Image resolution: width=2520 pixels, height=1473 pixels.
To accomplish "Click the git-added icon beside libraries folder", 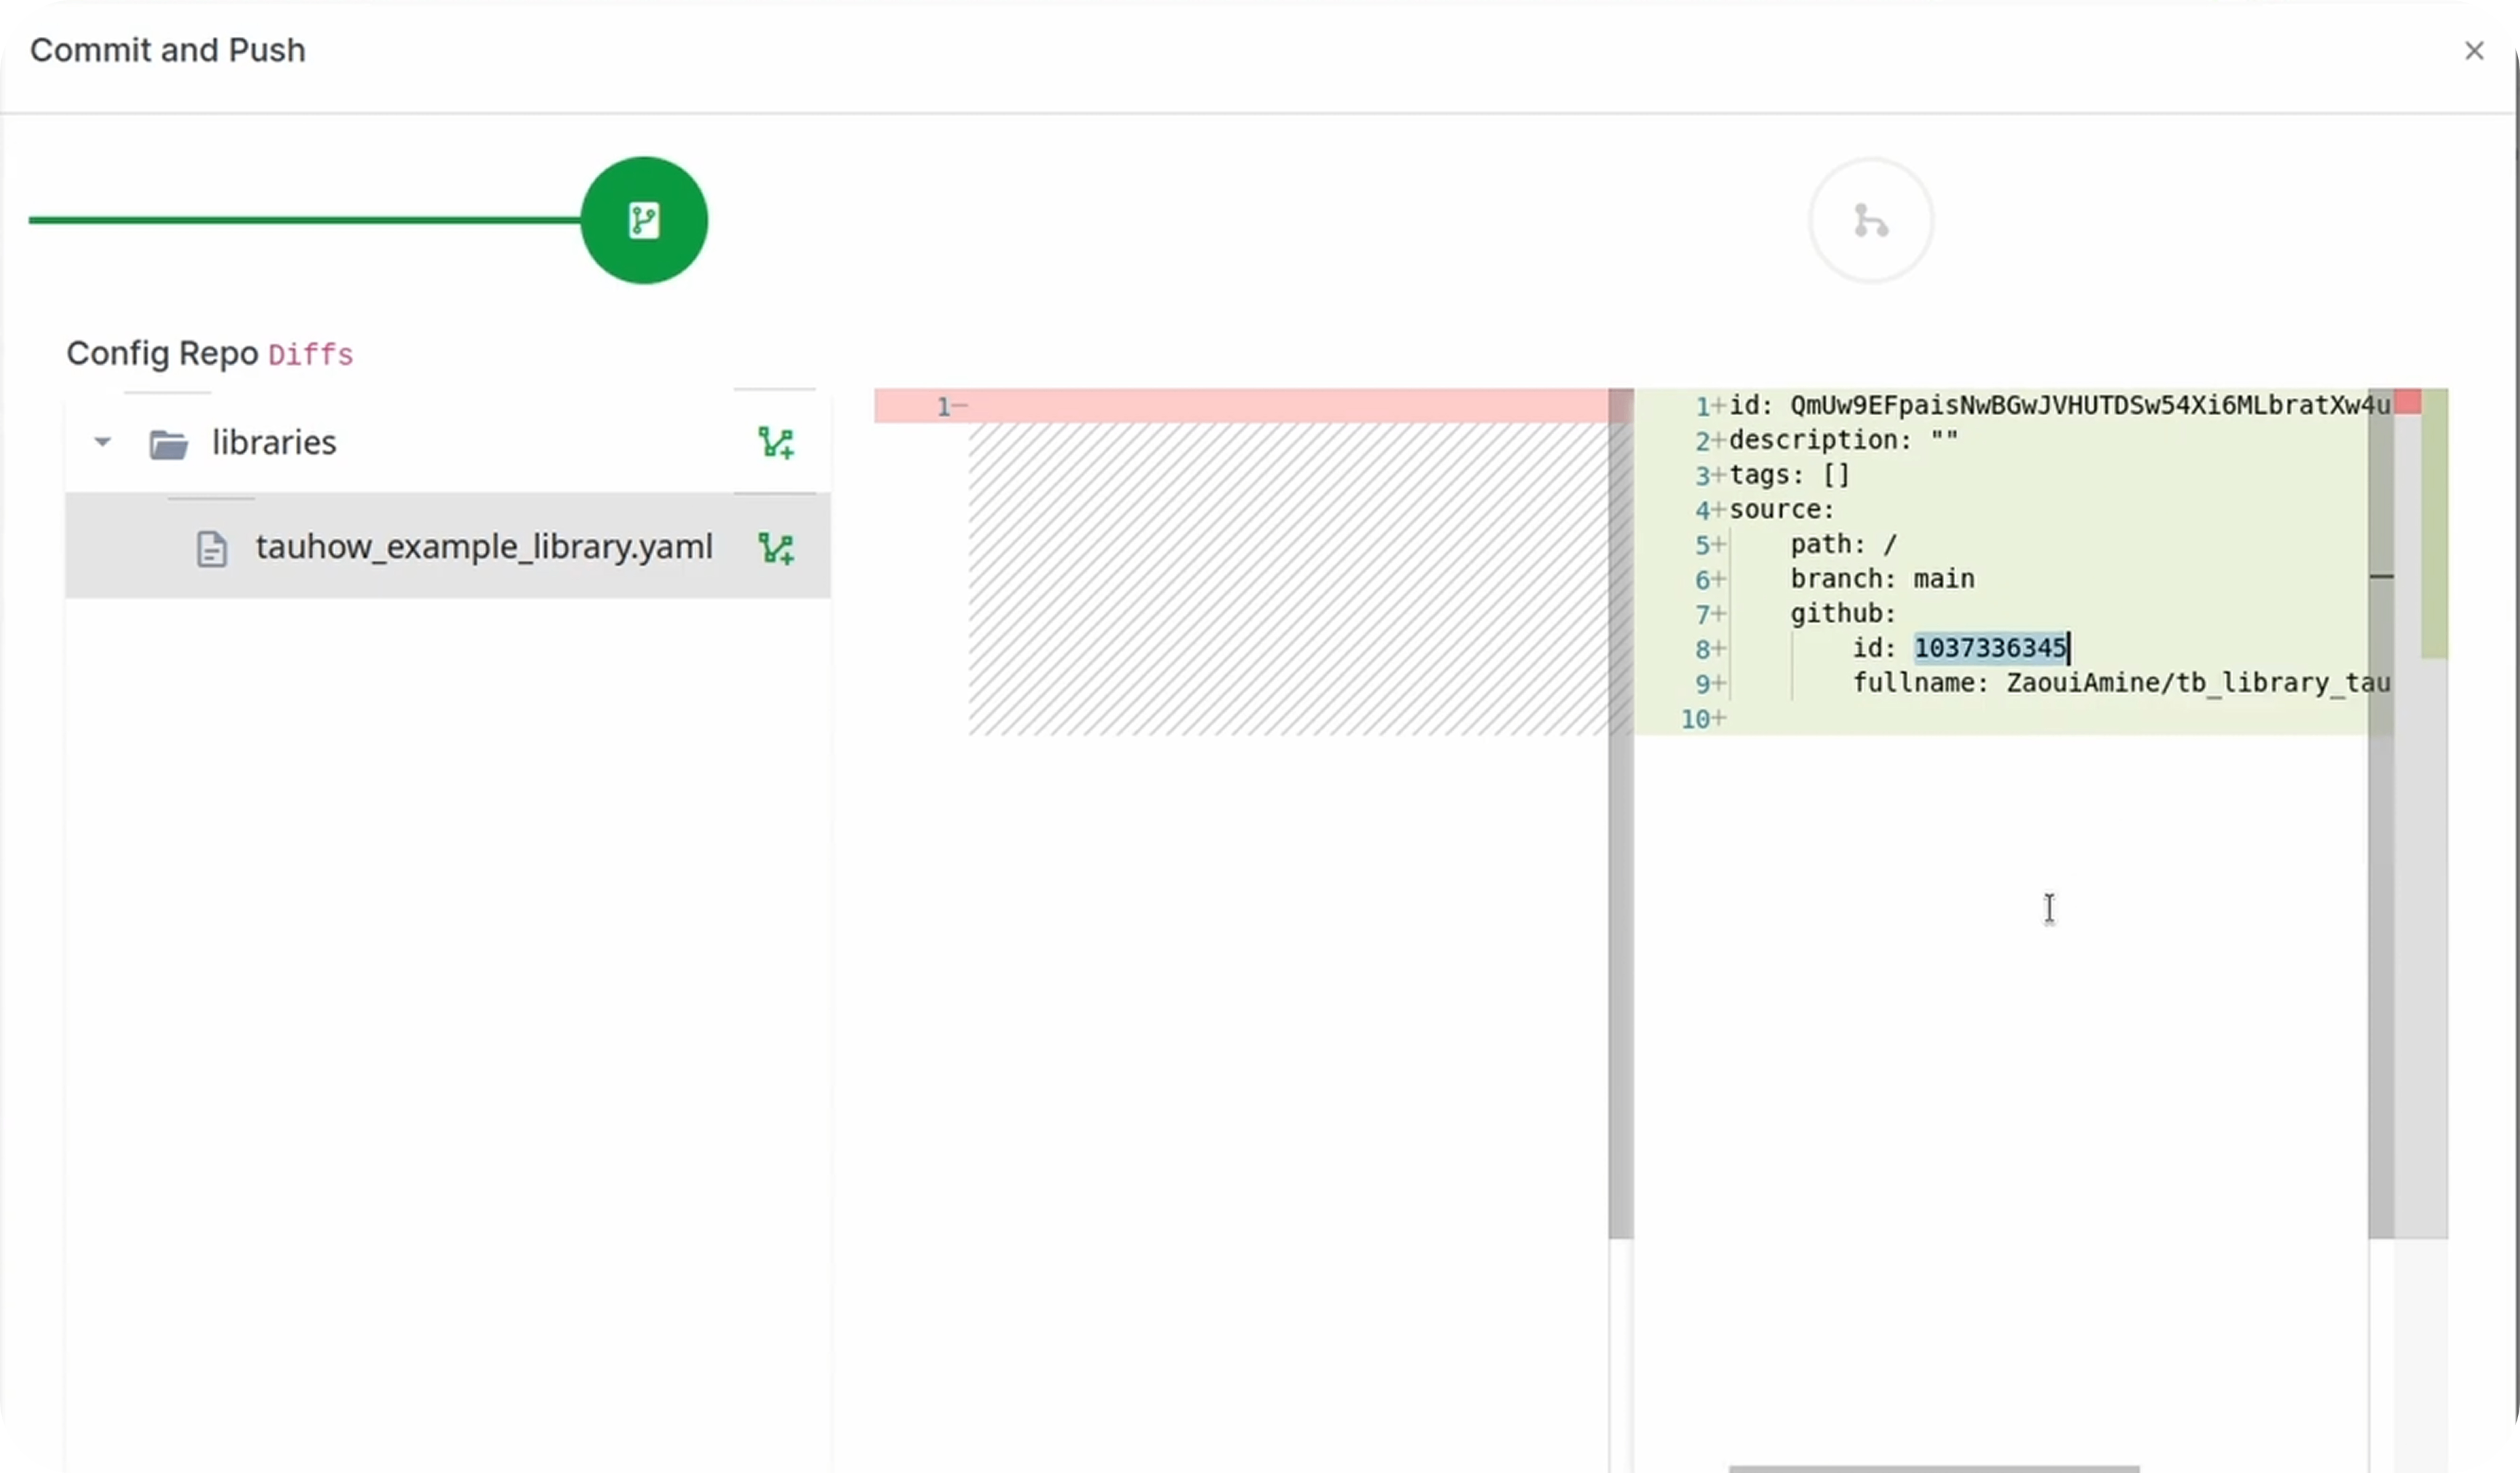I will [x=776, y=442].
